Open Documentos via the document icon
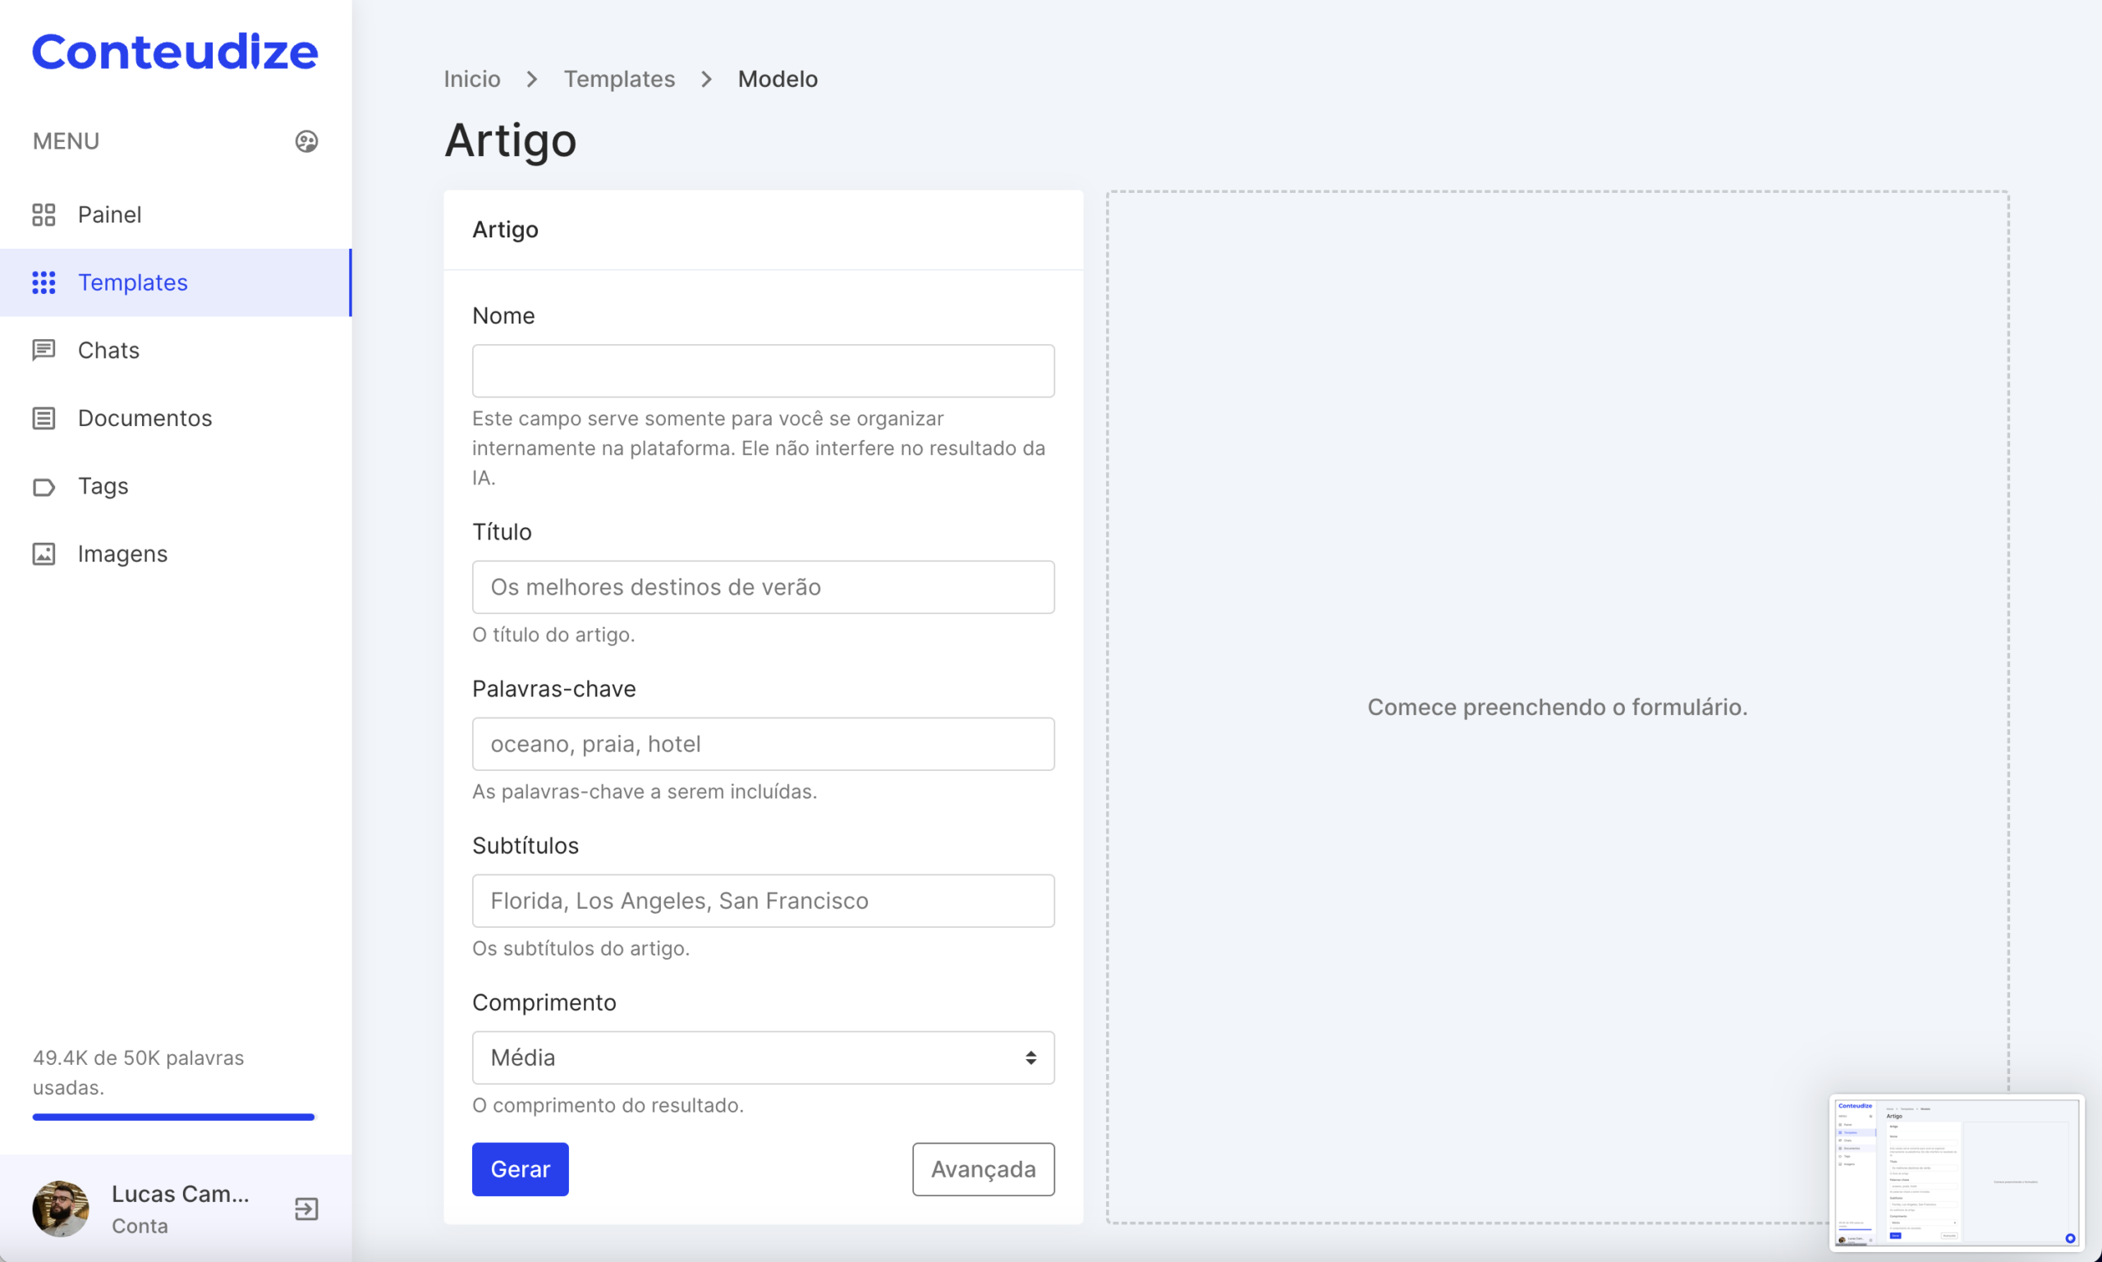 pyautogui.click(x=44, y=418)
